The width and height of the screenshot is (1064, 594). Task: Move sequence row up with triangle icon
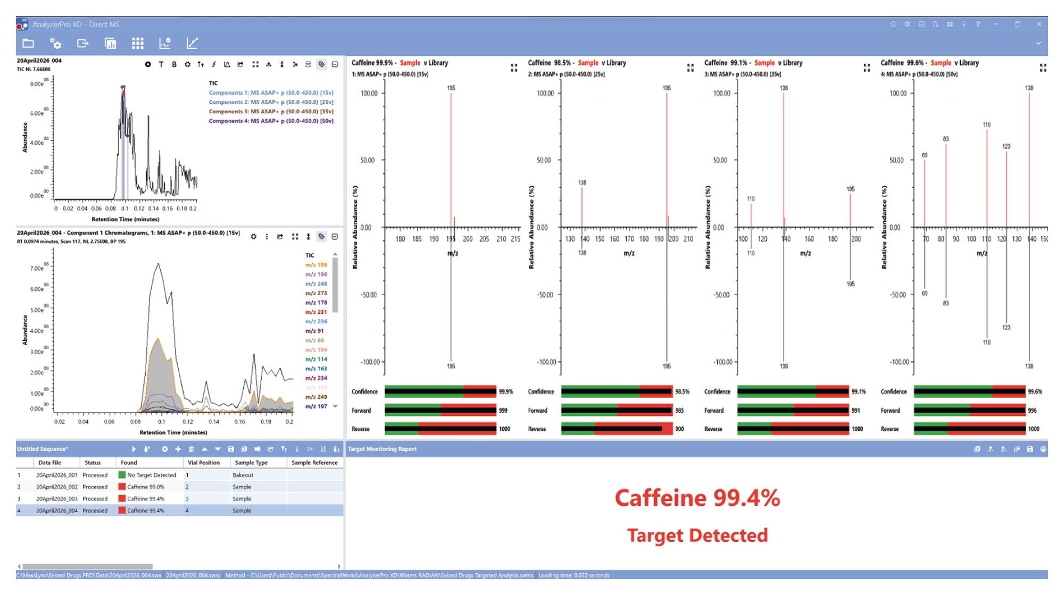coord(204,449)
